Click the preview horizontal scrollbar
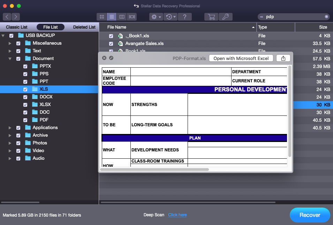The height and width of the screenshot is (225, 333). tap(154, 170)
